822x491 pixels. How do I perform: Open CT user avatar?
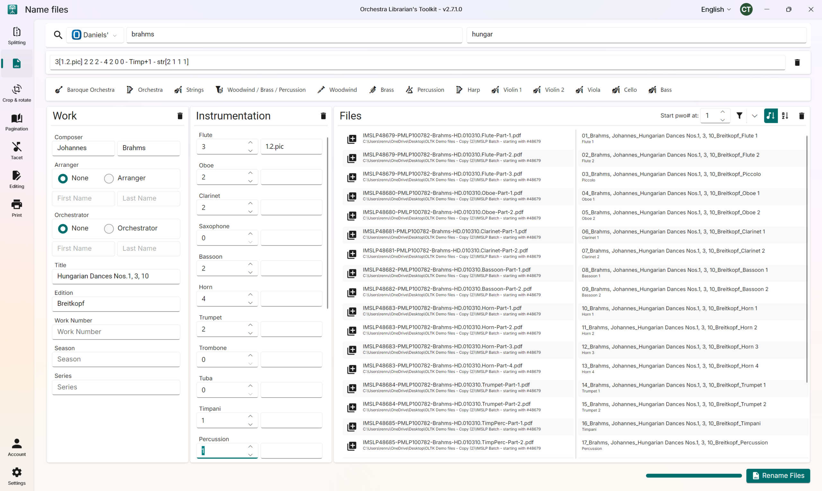pos(746,9)
